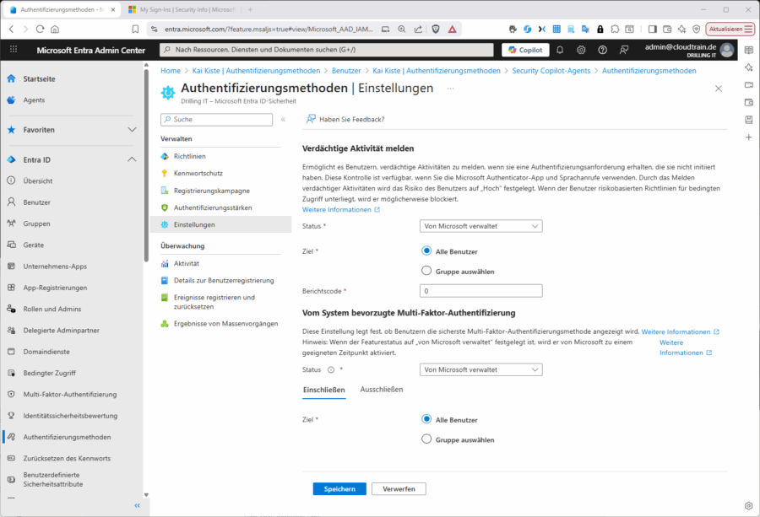This screenshot has height=517, width=760.
Task: Expand the Favoriten section in sidebar
Action: click(x=131, y=130)
